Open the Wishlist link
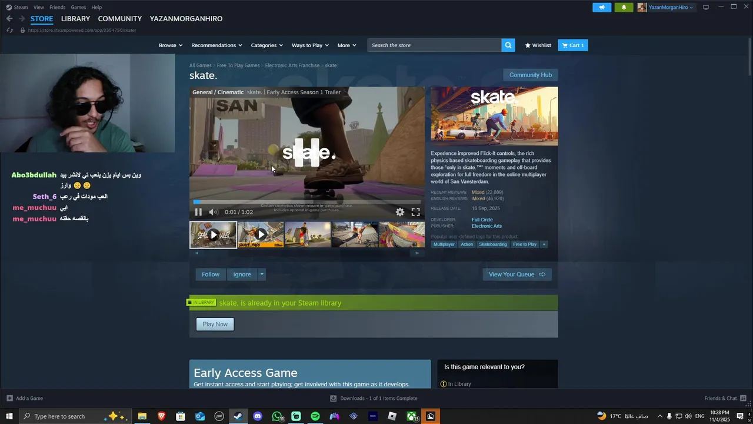This screenshot has height=424, width=753. coord(538,45)
